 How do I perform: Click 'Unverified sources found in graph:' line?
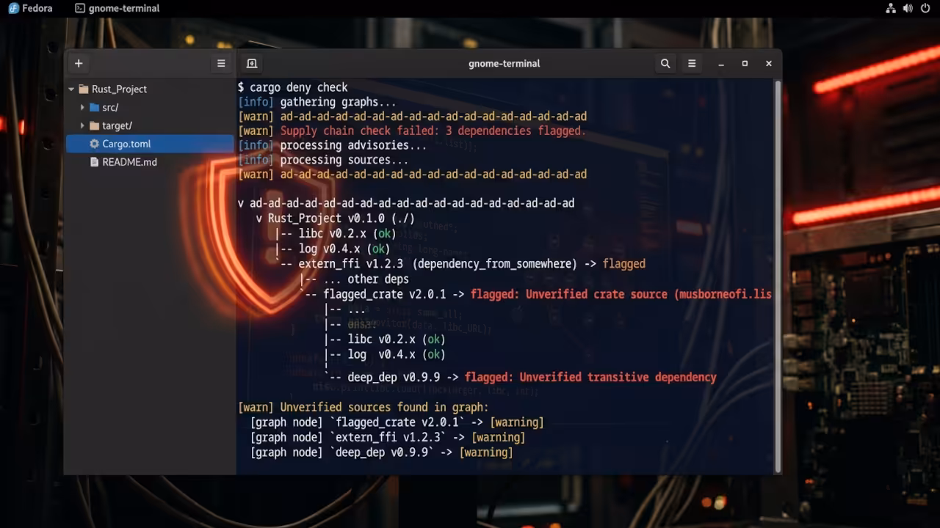(x=364, y=407)
